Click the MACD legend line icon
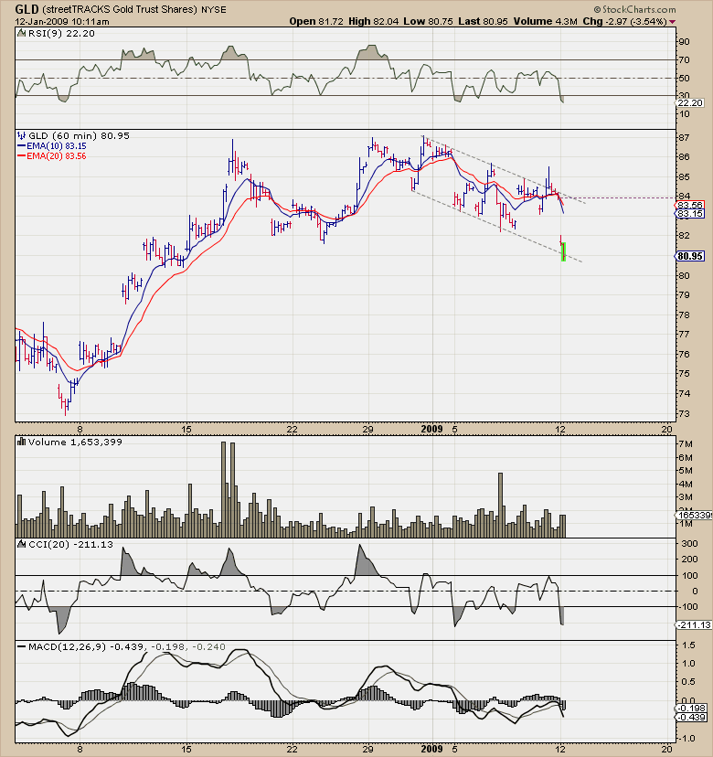The width and height of the screenshot is (713, 757). click(22, 646)
